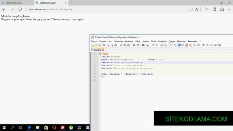Viewport: 233px width, 131px height.
Task: Open the Windows Start menu
Action: pyautogui.click(x=4, y=128)
